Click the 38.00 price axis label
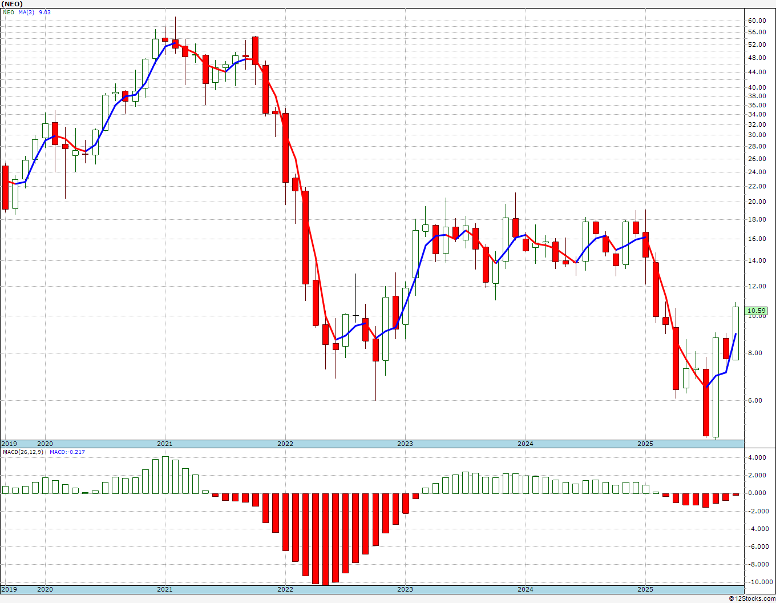 coord(757,96)
